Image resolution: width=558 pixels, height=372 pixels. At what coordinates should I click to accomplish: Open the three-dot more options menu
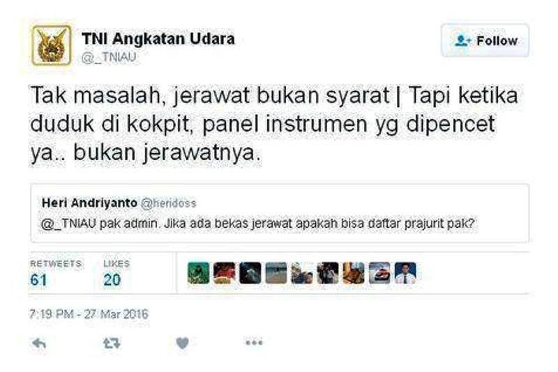tap(254, 343)
